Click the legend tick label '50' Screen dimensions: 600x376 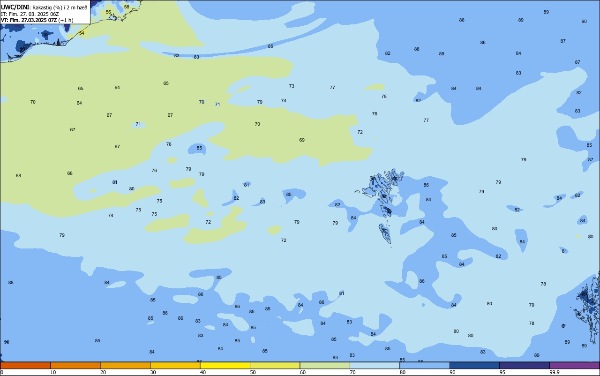coord(253,372)
